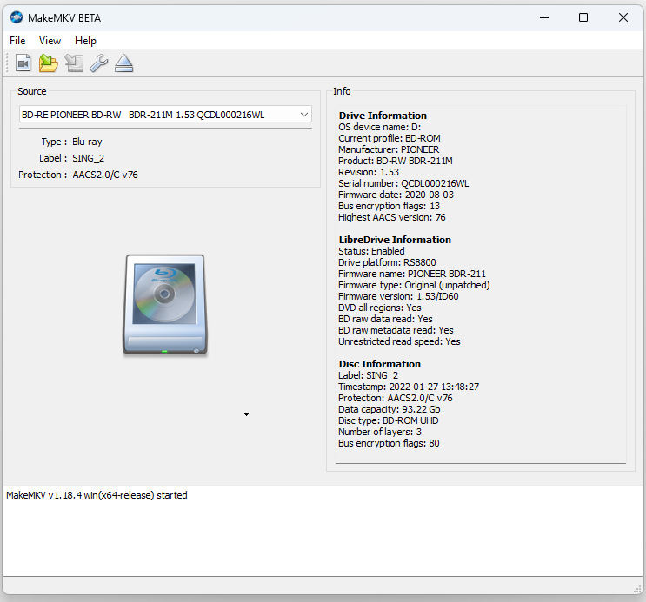This screenshot has height=602, width=646.
Task: Click 'Firmware type: Original (unpatched)' line
Action: 414,285
